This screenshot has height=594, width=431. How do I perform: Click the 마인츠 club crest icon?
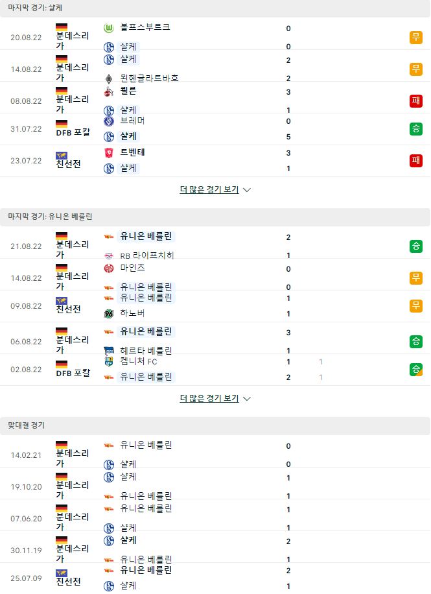pyautogui.click(x=109, y=268)
